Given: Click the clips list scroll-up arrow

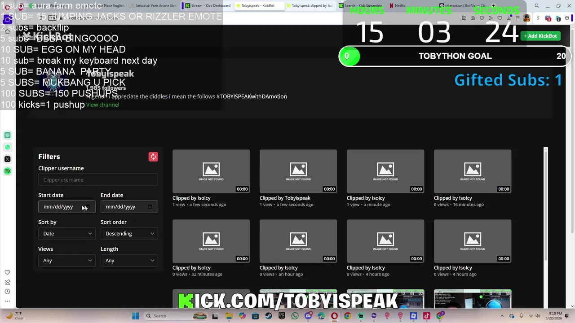Looking at the screenshot, I should click(x=546, y=149).
